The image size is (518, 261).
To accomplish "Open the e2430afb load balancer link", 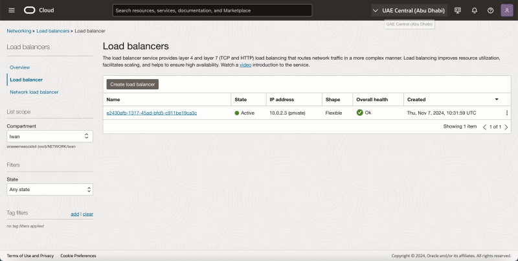I will [152, 113].
